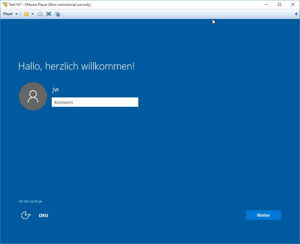Click the jw user avatar picture
This screenshot has width=300, height=244.
click(x=33, y=96)
